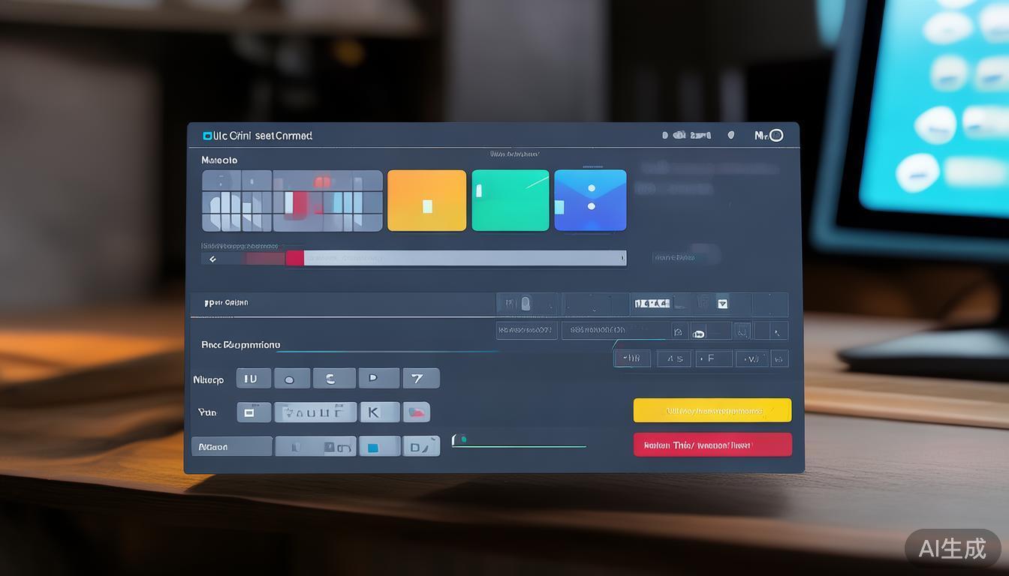Click the yellow action button
1009x576 pixels.
coord(712,410)
